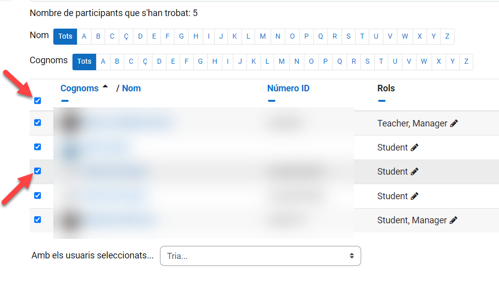Viewport: 499px width, 282px height.
Task: Open the "Tria..." actions dropdown
Action: click(260, 256)
